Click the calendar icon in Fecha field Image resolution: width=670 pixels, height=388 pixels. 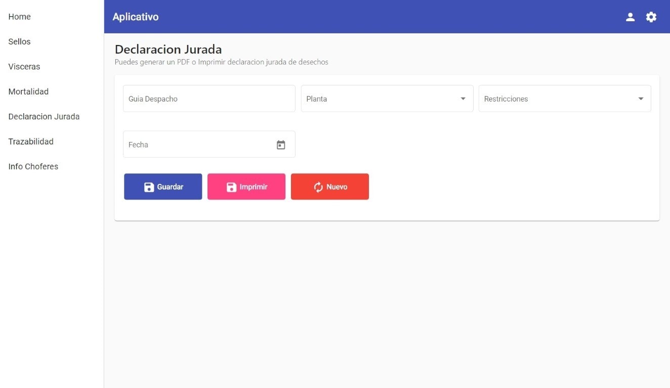[x=281, y=145]
